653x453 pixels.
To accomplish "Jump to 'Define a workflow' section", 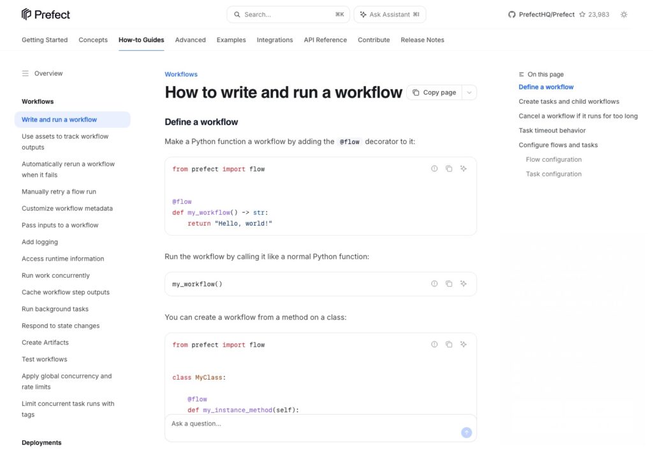I will click(546, 87).
